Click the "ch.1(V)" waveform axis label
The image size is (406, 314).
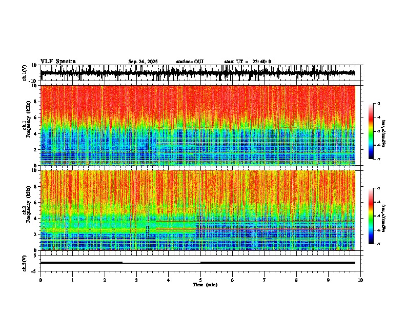(25, 73)
